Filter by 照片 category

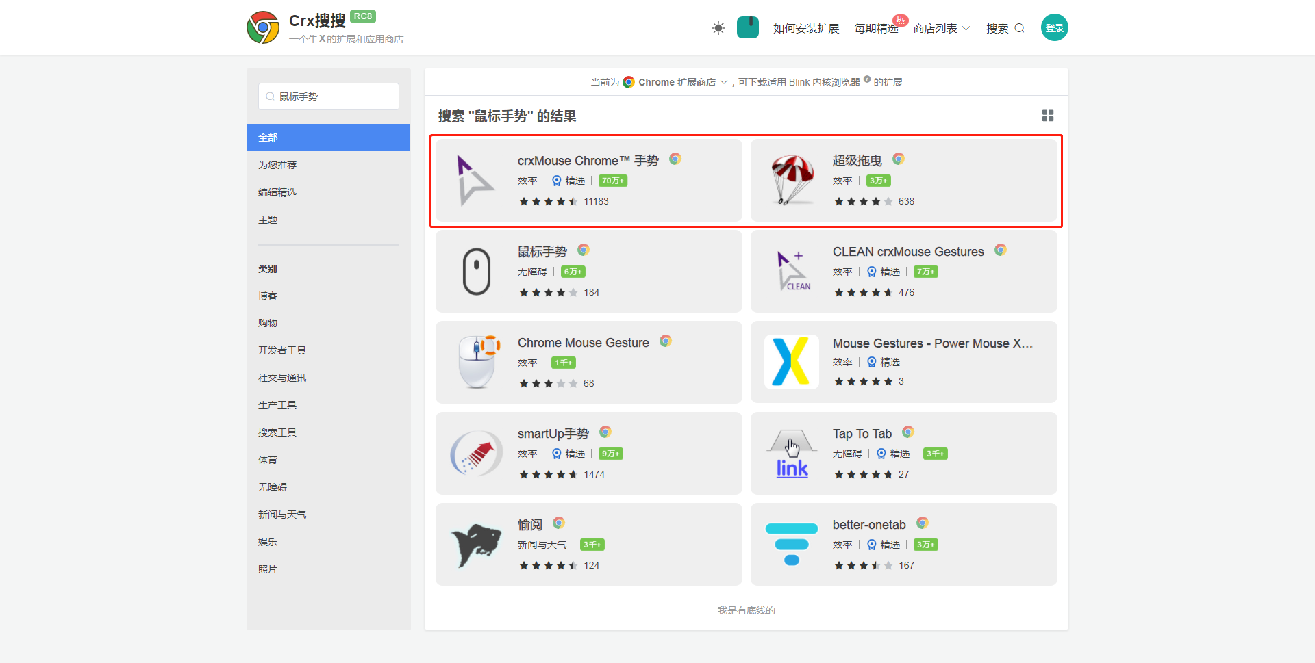(x=268, y=569)
